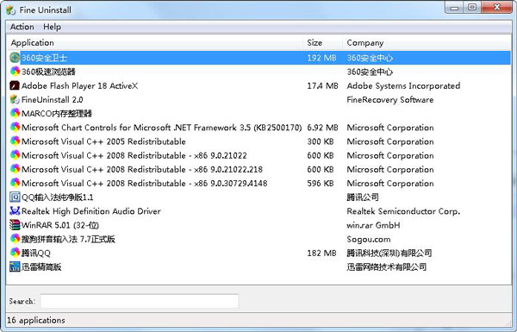The image size is (517, 332).
Task: Click win.rar GmbH company cell
Action: 373,225
